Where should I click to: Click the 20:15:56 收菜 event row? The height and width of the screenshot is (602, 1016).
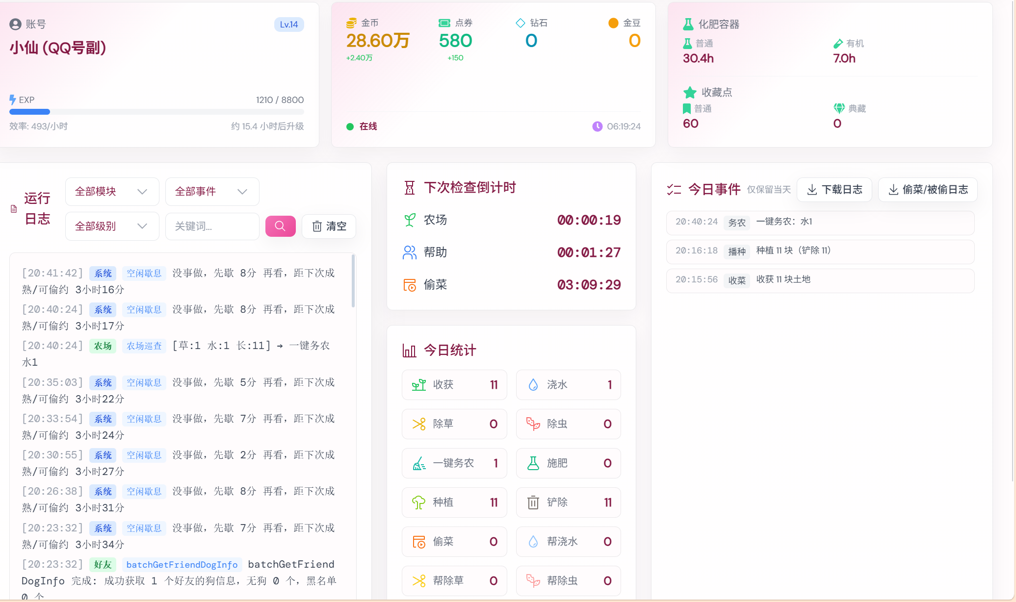click(x=820, y=280)
